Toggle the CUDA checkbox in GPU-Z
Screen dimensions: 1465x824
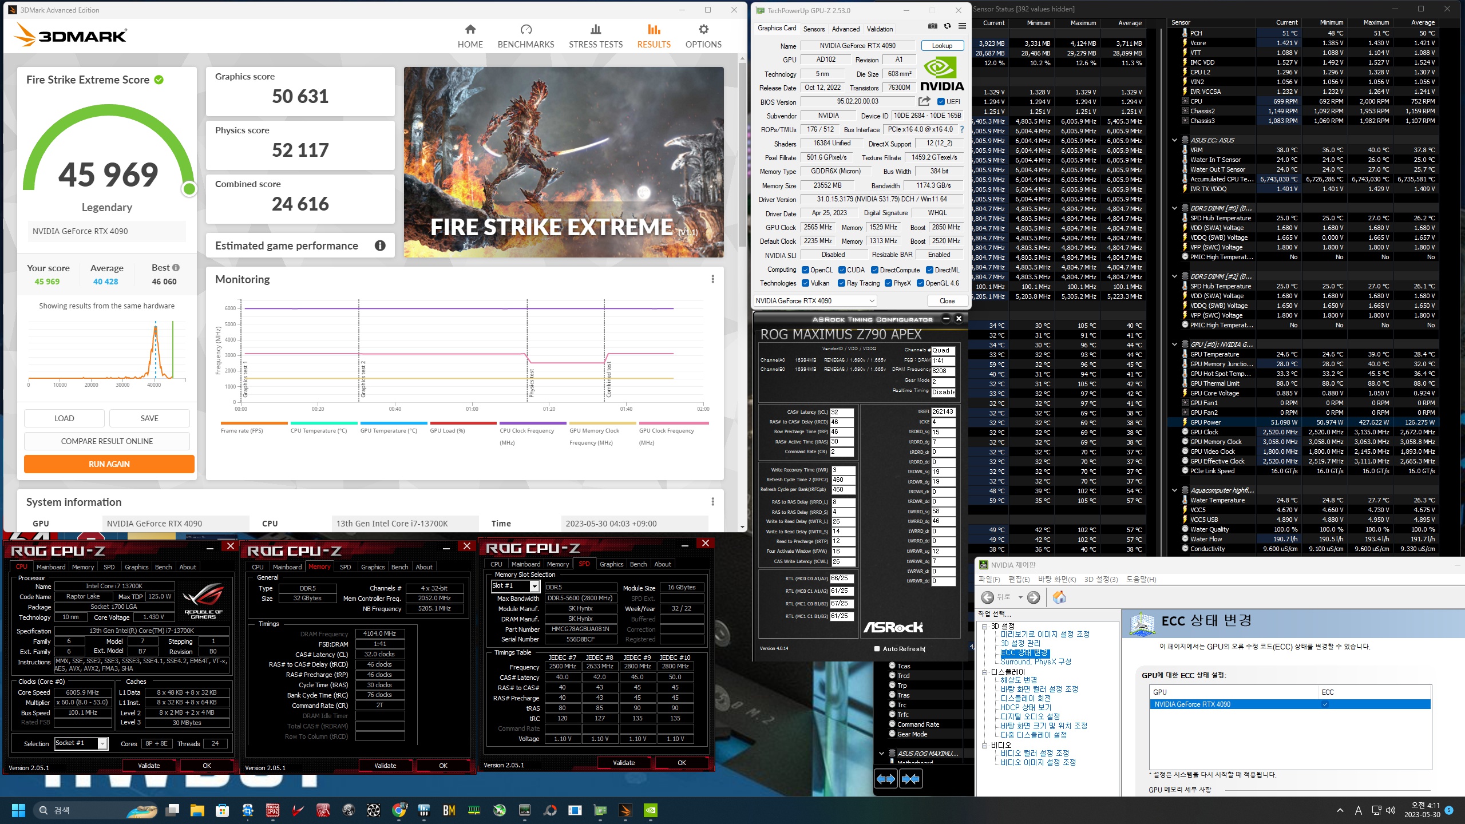tap(842, 270)
